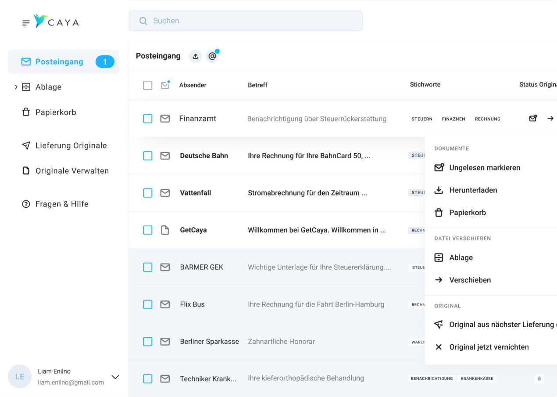Click the KRANKENKASEE tag in Techniker row
Viewport: 557px width, 397px height.
point(477,379)
